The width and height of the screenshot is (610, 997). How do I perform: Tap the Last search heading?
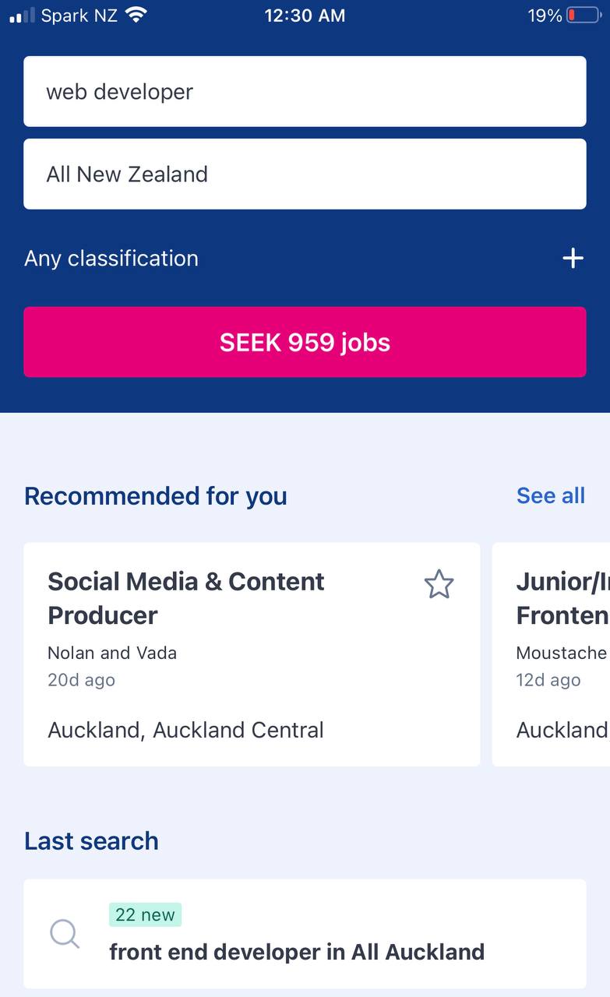91,841
